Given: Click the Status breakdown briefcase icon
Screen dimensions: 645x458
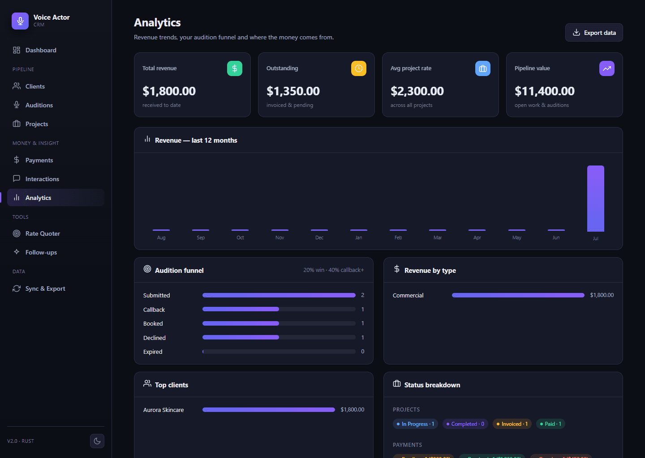Looking at the screenshot, I should pos(397,384).
